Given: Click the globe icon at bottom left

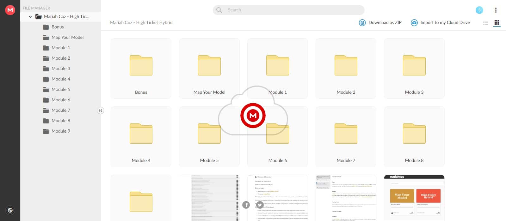Looking at the screenshot, I should point(10,210).
